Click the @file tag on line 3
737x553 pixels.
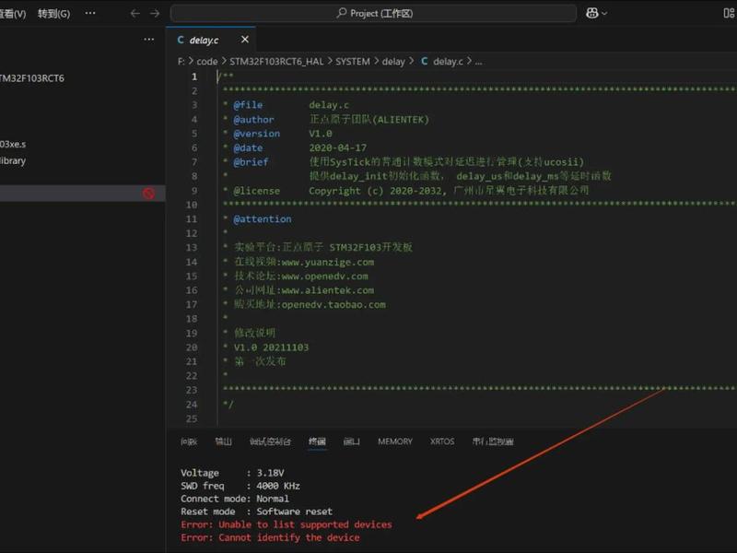click(x=248, y=105)
